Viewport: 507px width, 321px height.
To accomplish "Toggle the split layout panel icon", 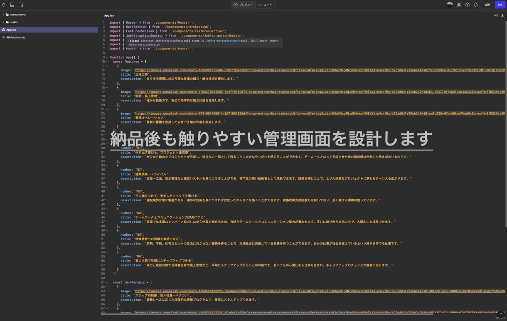I will 21,5.
